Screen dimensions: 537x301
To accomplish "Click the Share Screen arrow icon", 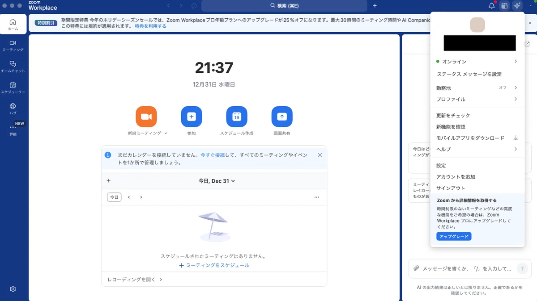I will 282,117.
